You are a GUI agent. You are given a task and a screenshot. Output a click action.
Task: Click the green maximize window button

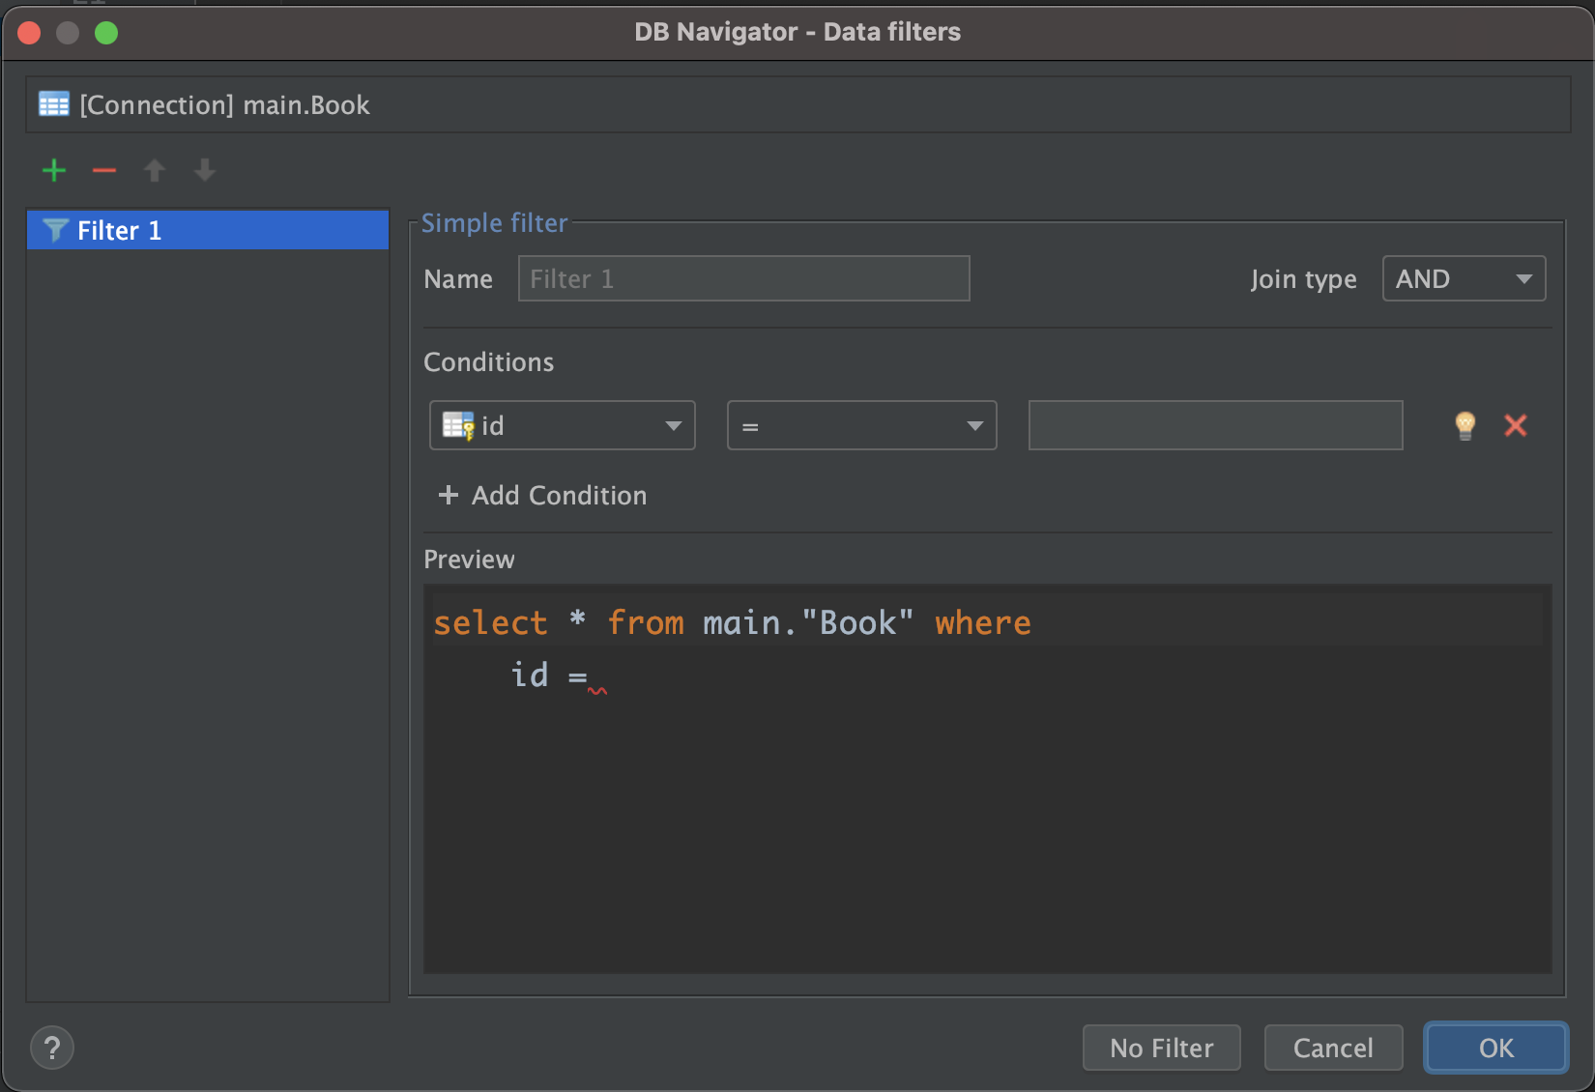tap(106, 33)
